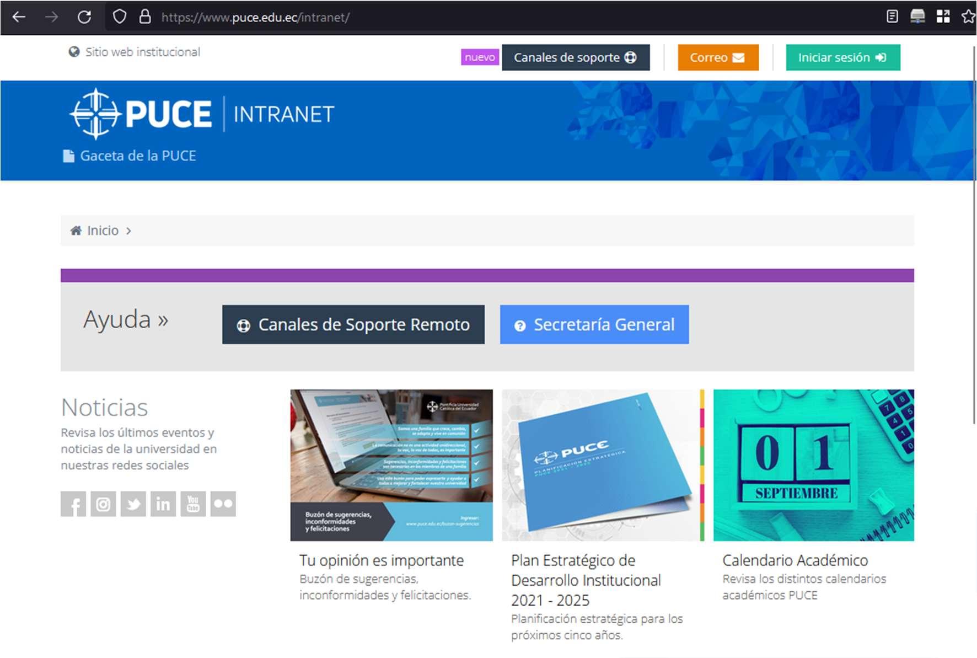Viewport: 977px width, 658px height.
Task: Open the Flickr social icon
Action: [223, 504]
